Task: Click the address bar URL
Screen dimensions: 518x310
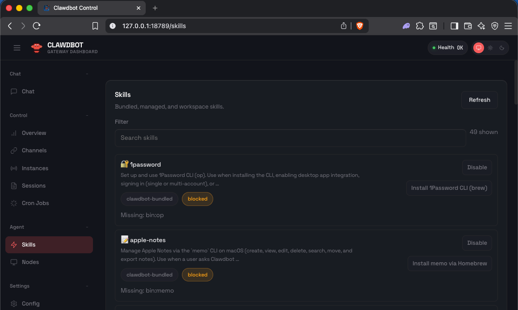Action: click(154, 26)
